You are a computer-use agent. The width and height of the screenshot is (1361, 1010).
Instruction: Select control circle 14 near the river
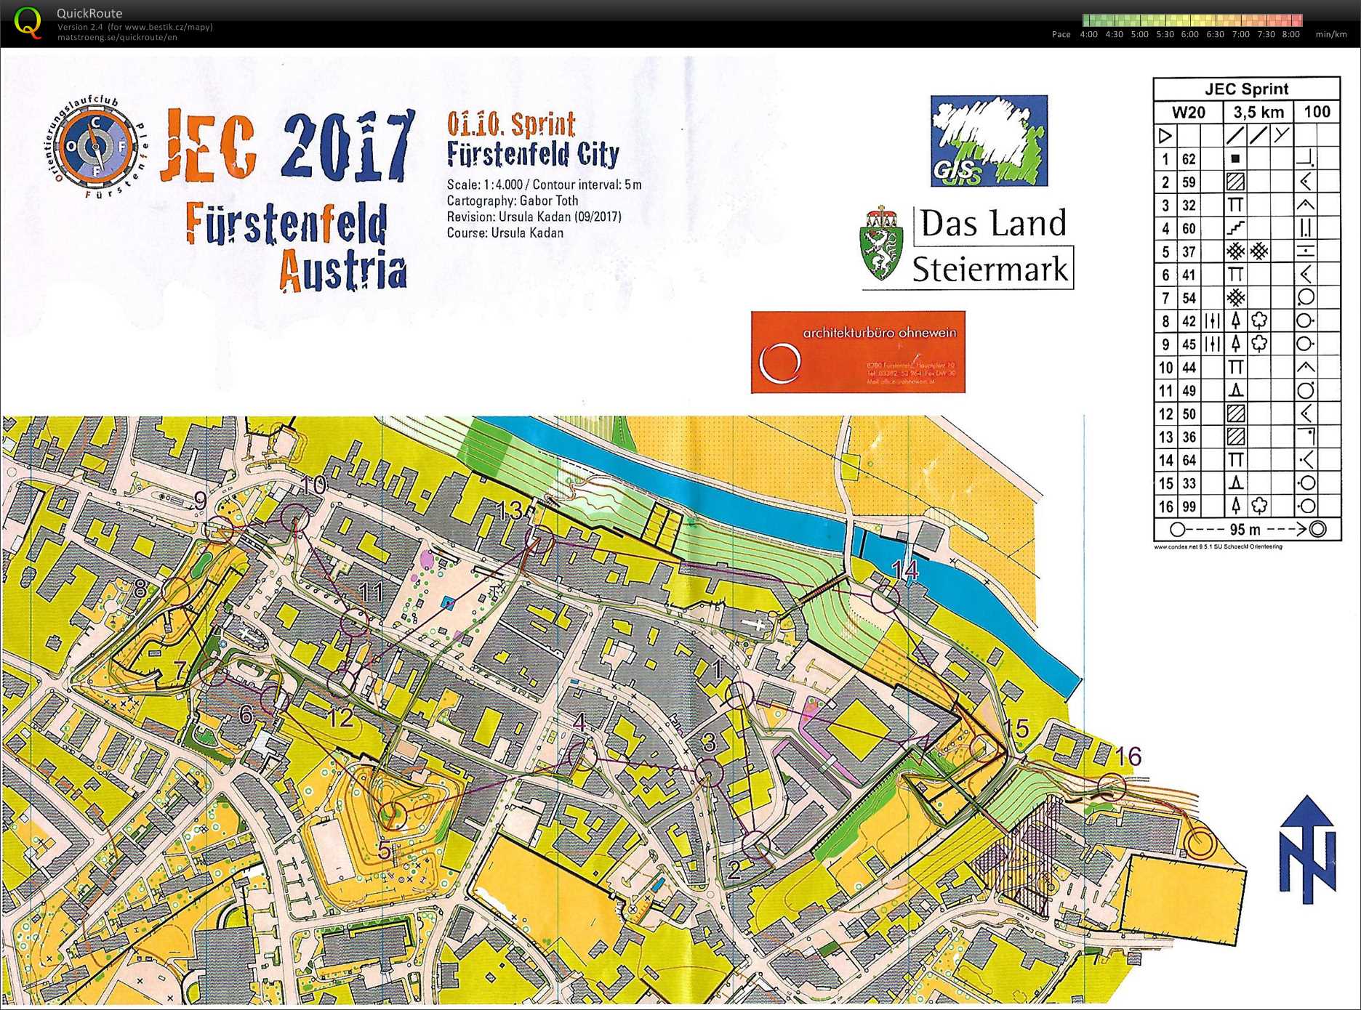pos(886,597)
